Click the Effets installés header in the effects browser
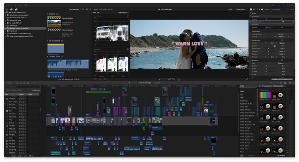The height and width of the screenshot is (162, 299). coord(278,86)
